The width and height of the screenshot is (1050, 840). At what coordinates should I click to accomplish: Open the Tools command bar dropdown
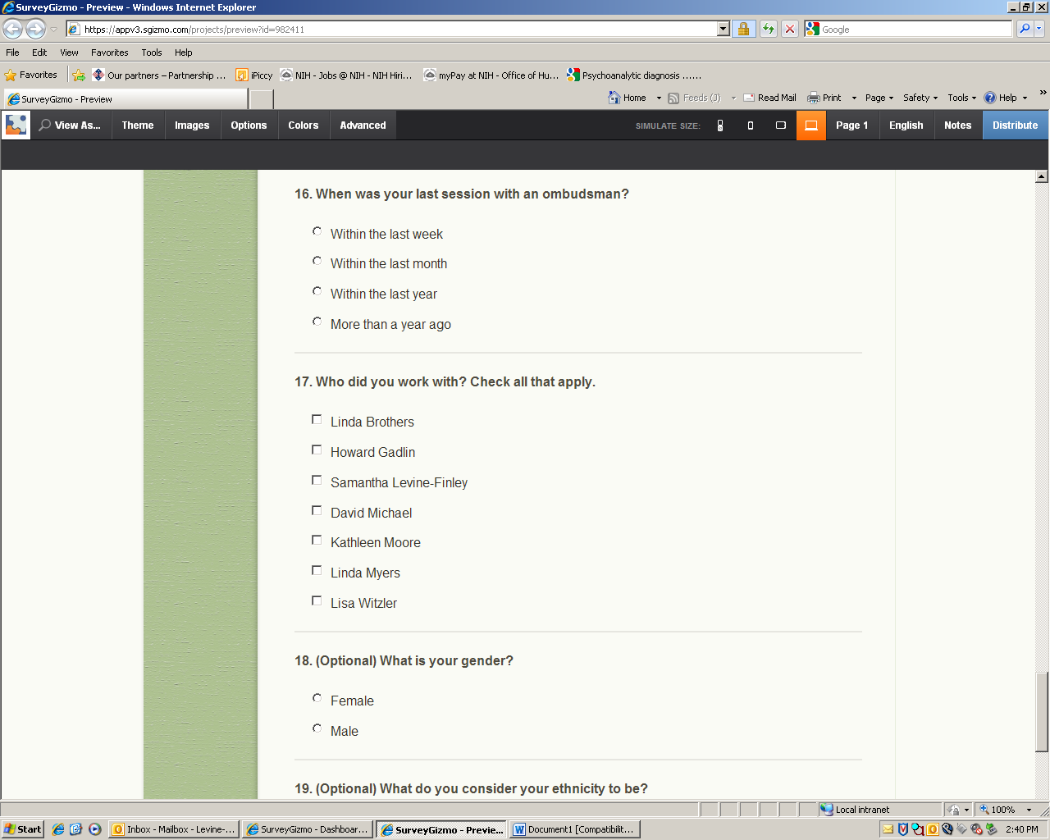point(962,98)
